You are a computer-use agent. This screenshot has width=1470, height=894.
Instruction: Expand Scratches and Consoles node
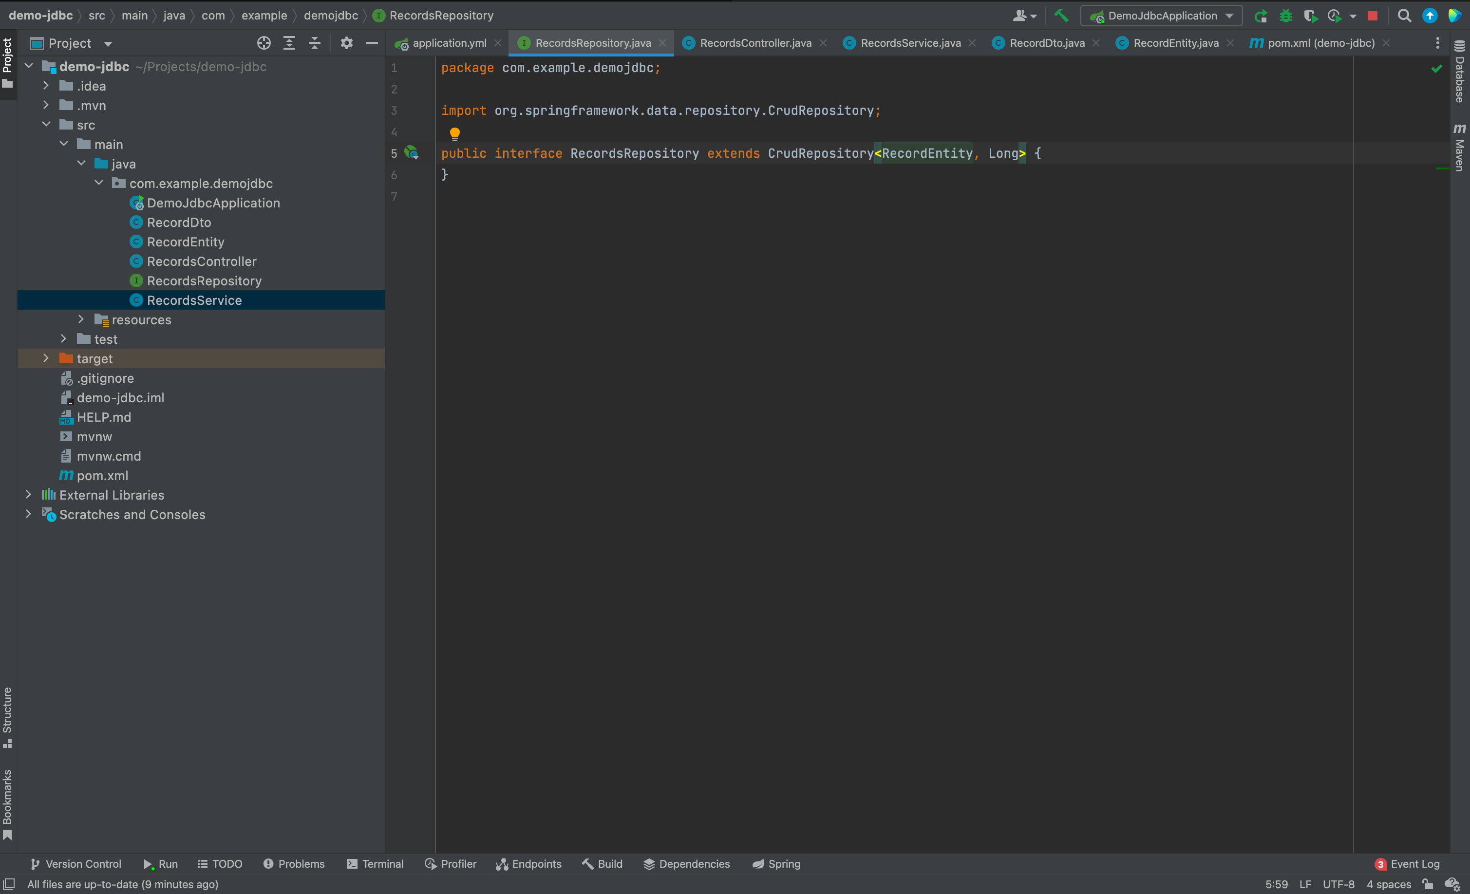pos(28,514)
